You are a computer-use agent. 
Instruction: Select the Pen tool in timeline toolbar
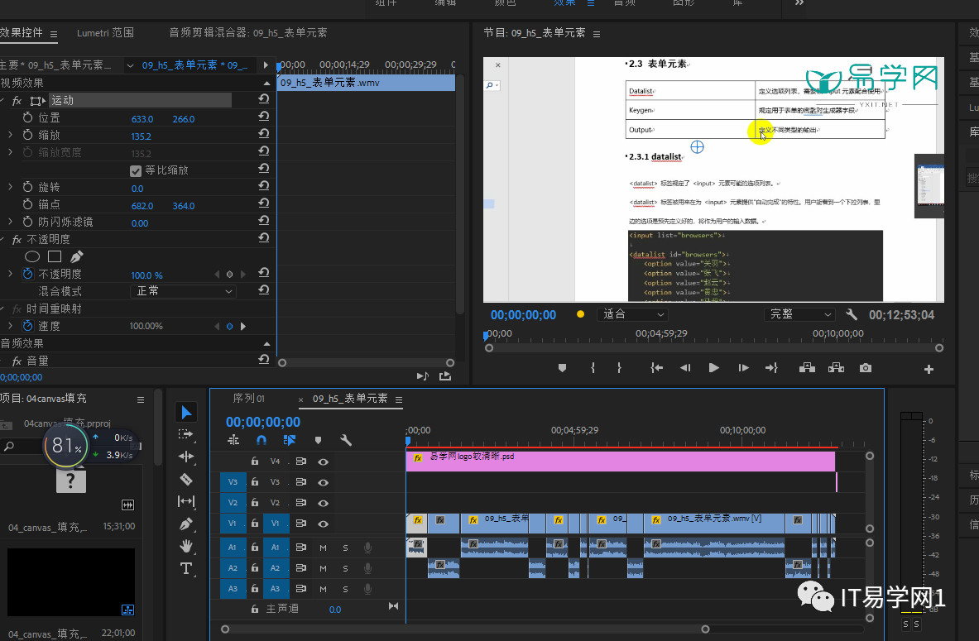click(186, 524)
